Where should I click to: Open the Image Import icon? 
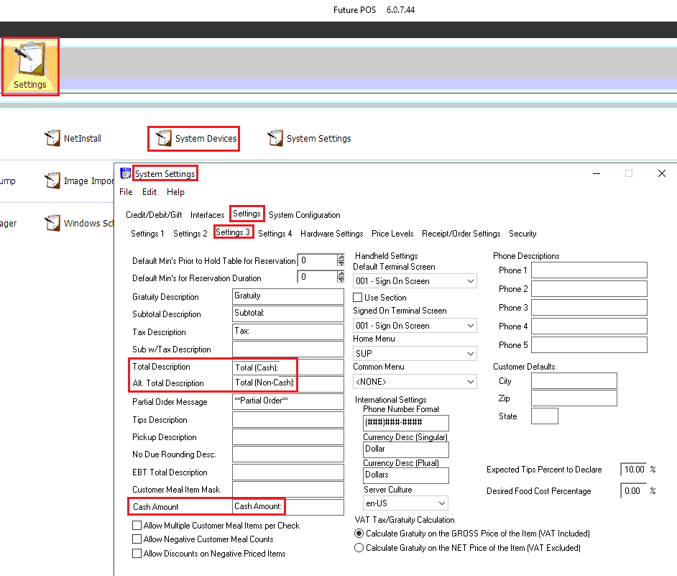click(x=53, y=181)
